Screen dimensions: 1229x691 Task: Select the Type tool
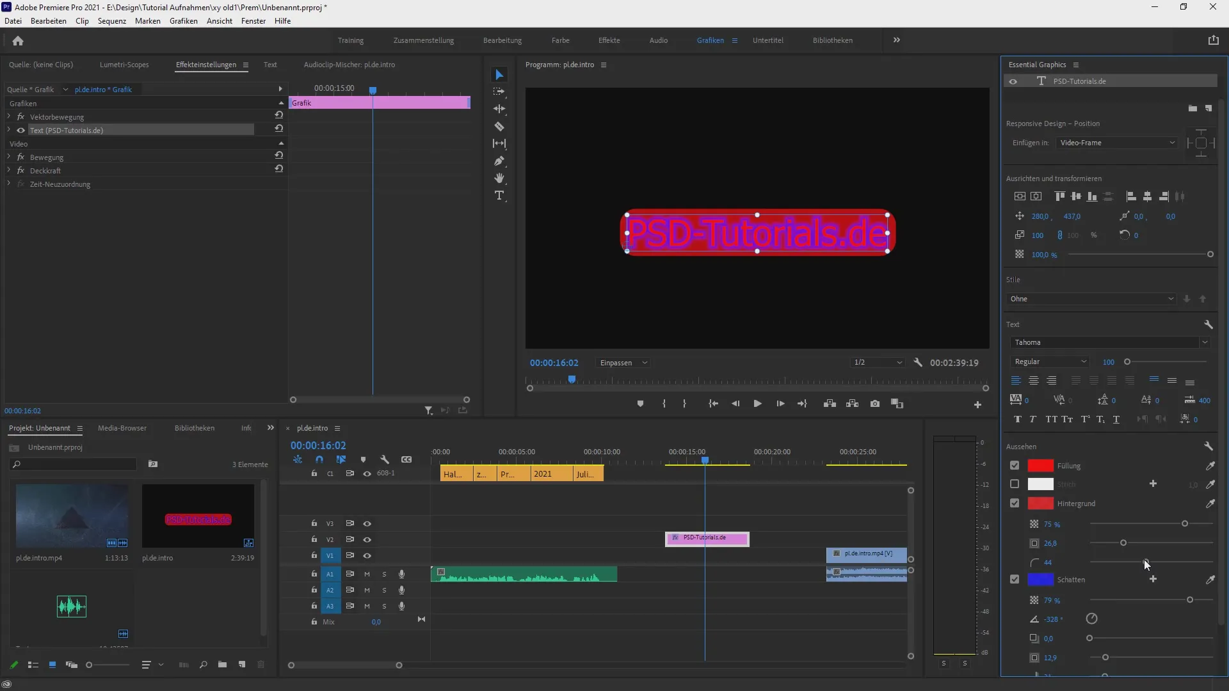pyautogui.click(x=499, y=195)
